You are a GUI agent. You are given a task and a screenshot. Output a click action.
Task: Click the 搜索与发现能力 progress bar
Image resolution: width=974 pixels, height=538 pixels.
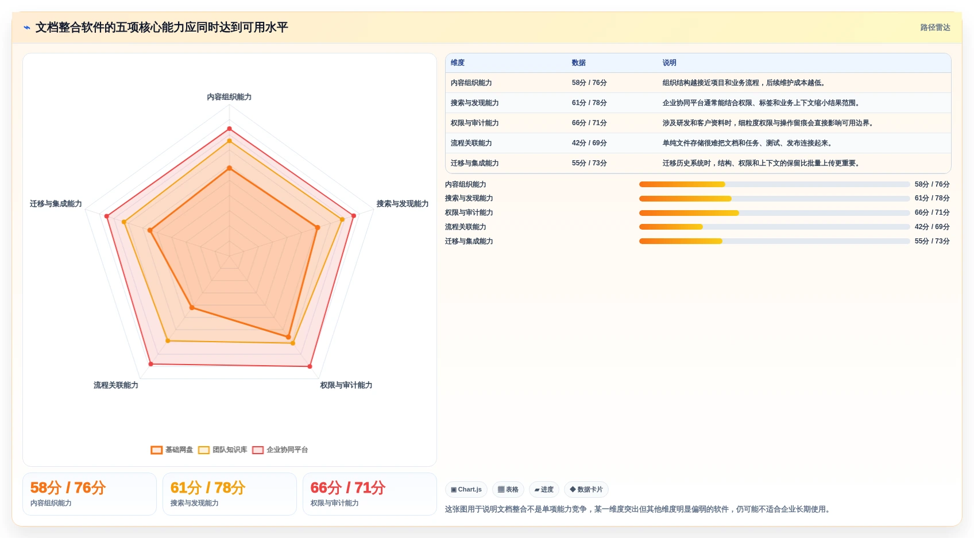(x=774, y=199)
